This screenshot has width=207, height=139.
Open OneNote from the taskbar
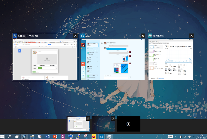click(x=63, y=137)
